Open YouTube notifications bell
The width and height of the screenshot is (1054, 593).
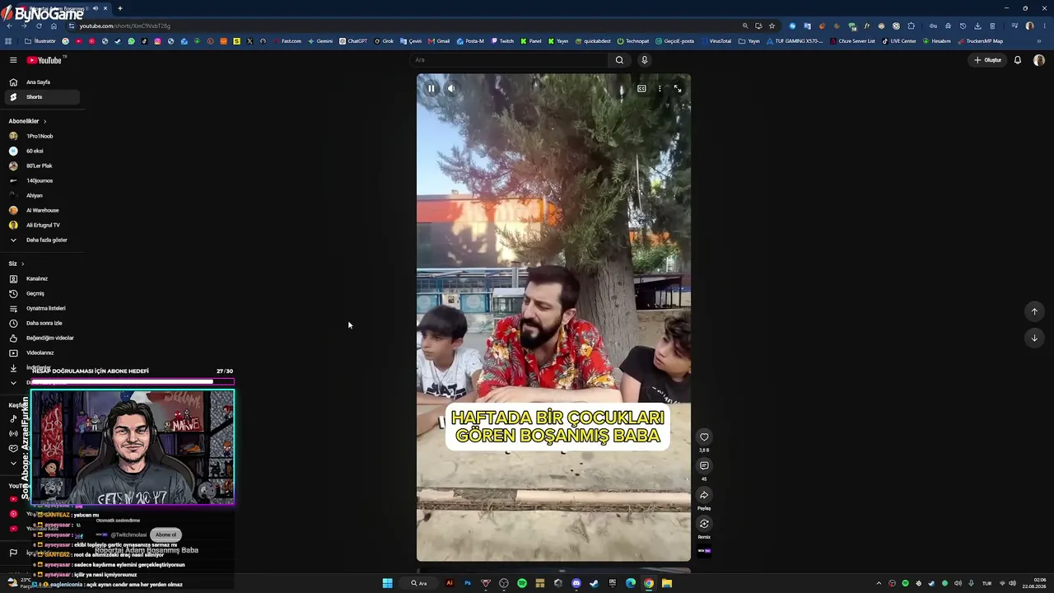click(x=1018, y=60)
